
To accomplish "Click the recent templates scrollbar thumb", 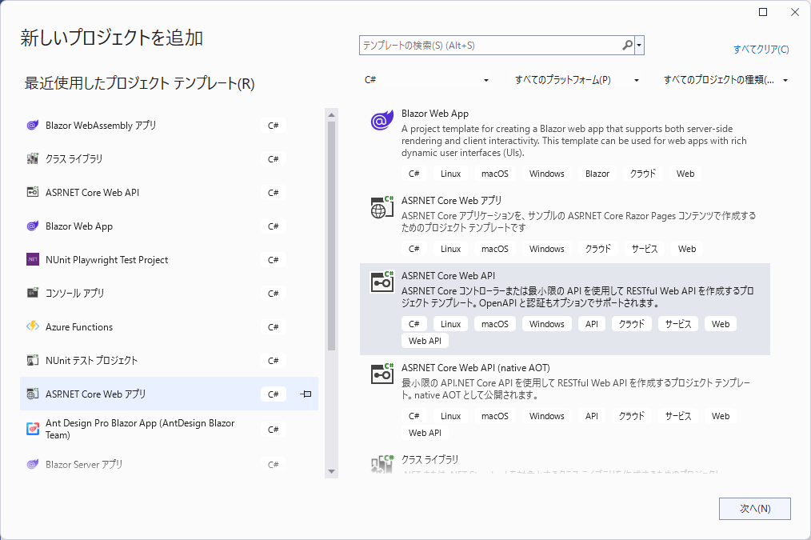I will pos(332,236).
